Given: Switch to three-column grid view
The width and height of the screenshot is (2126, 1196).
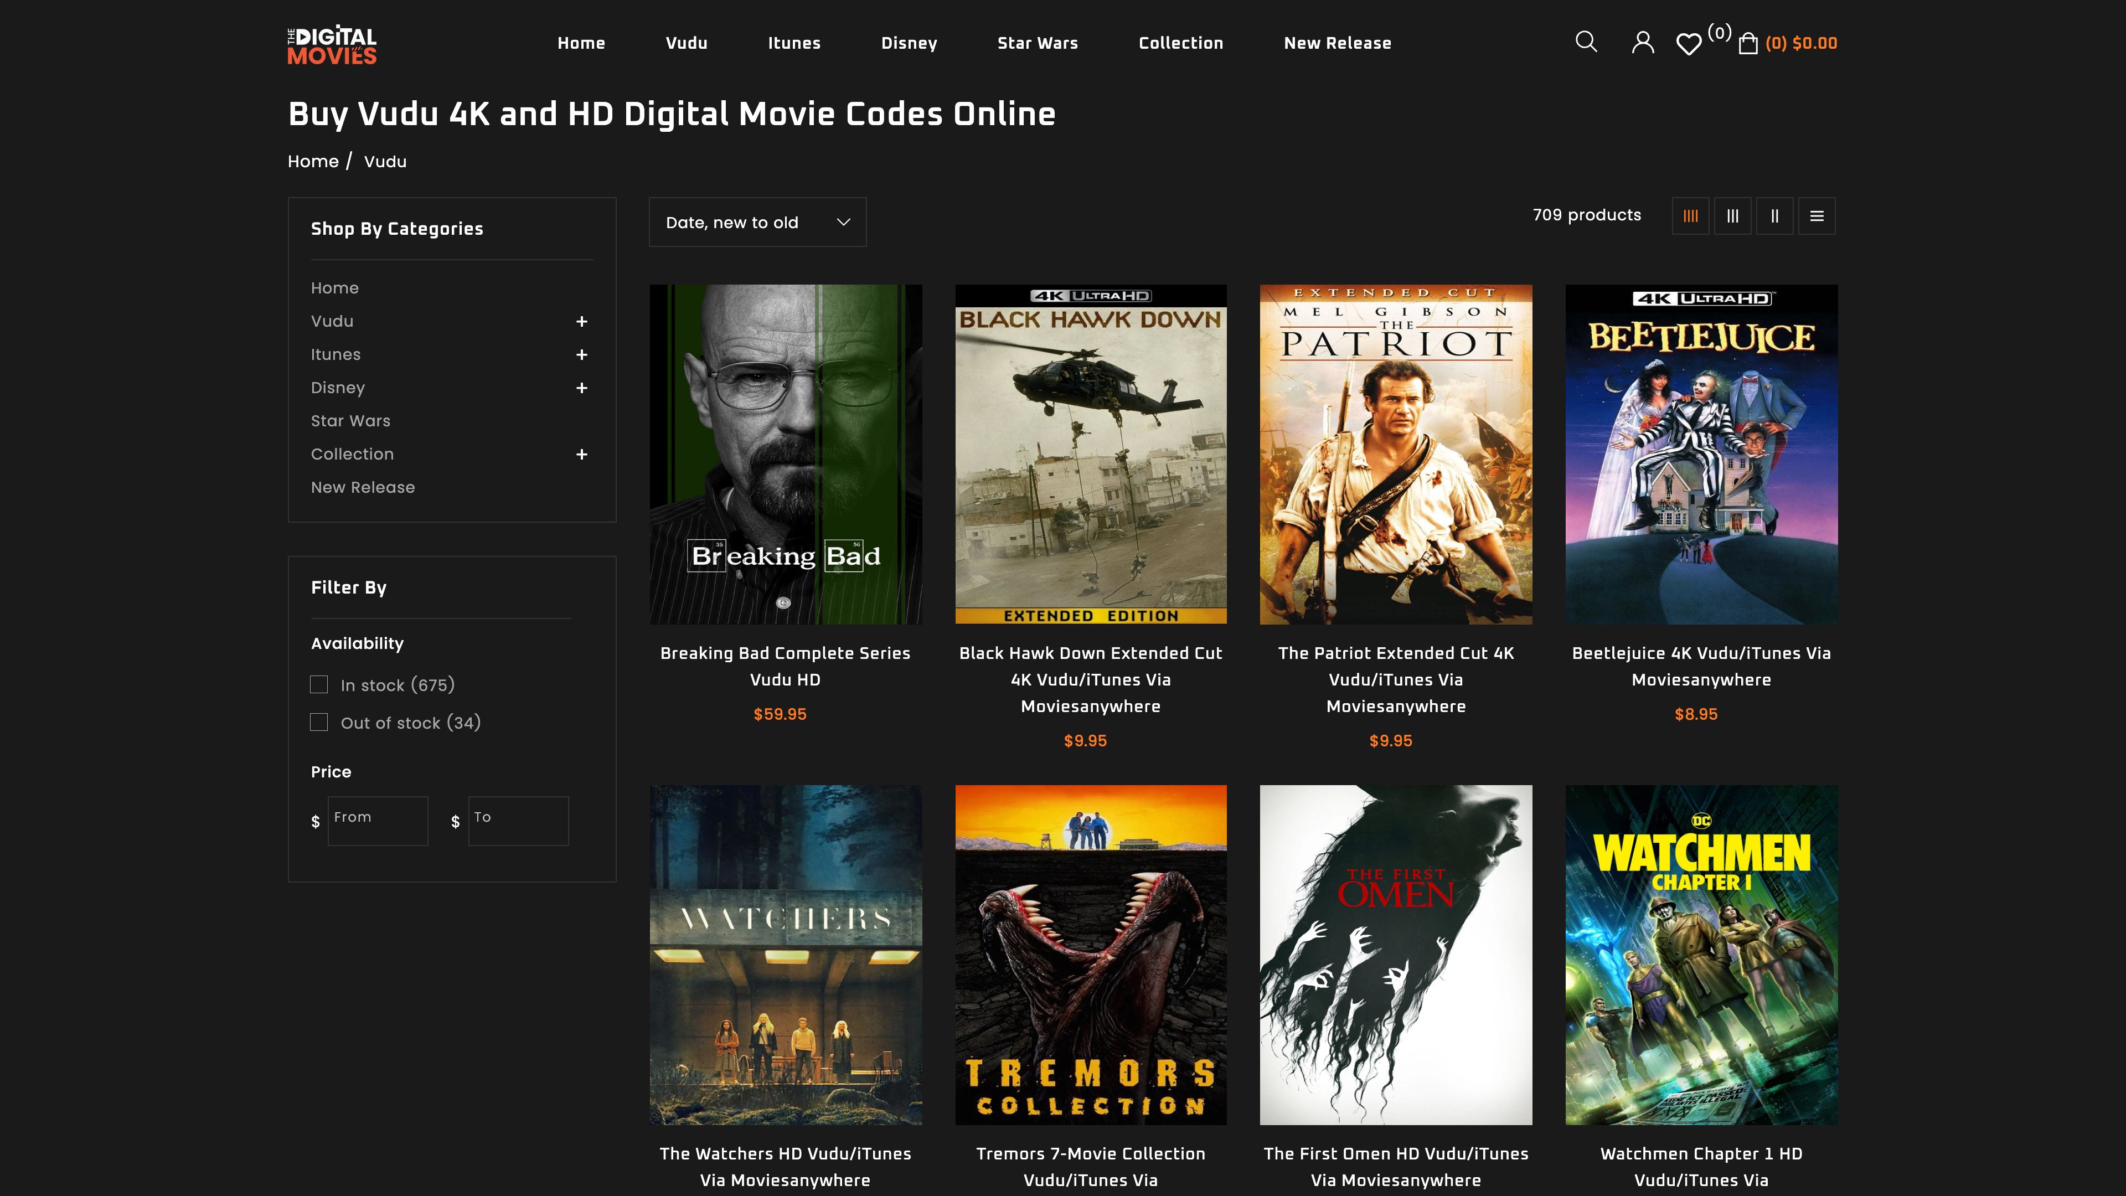Looking at the screenshot, I should point(1732,215).
